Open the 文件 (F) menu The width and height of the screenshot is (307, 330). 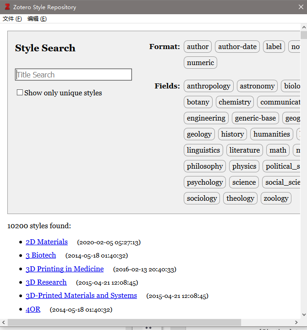pos(12,19)
